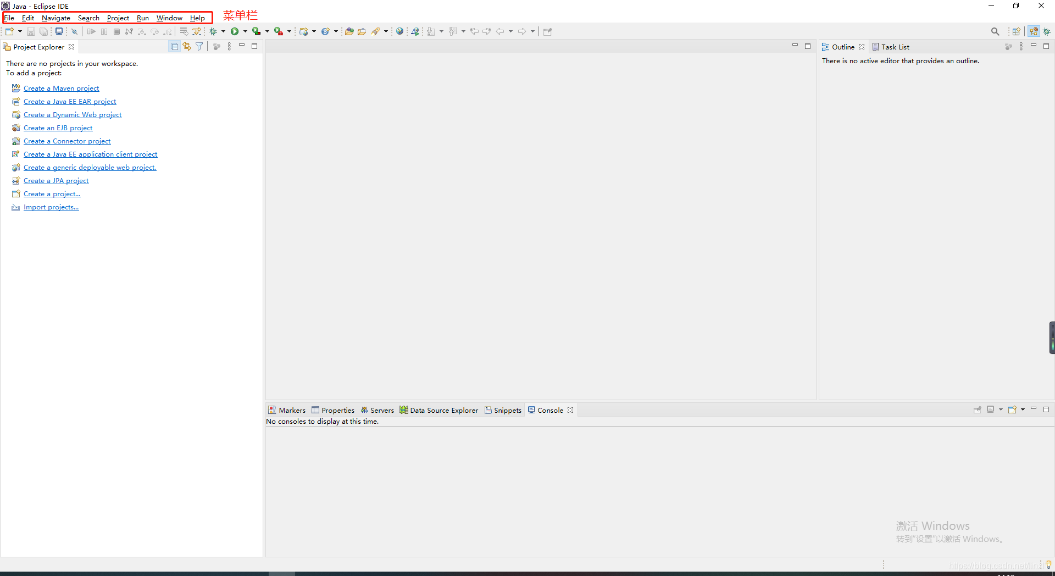Click the Terminate debug icon

(116, 31)
